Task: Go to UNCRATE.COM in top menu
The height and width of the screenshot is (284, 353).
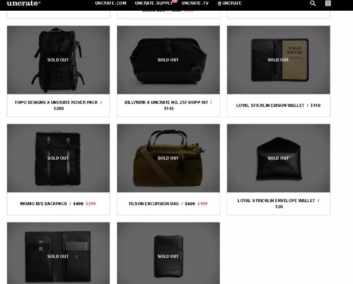Action: point(111,3)
